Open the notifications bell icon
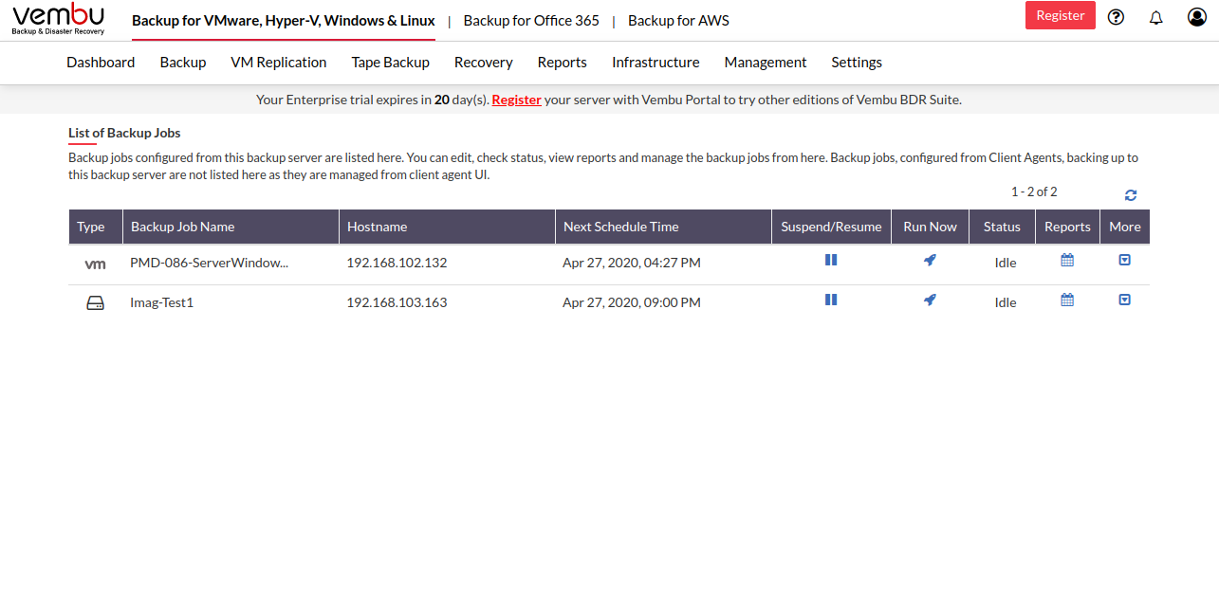The height and width of the screenshot is (601, 1219). pos(1155,17)
